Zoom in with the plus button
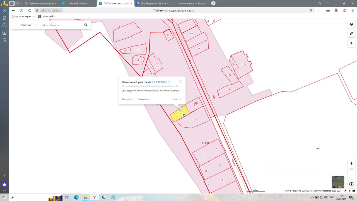357x201 pixels. [x=351, y=163]
